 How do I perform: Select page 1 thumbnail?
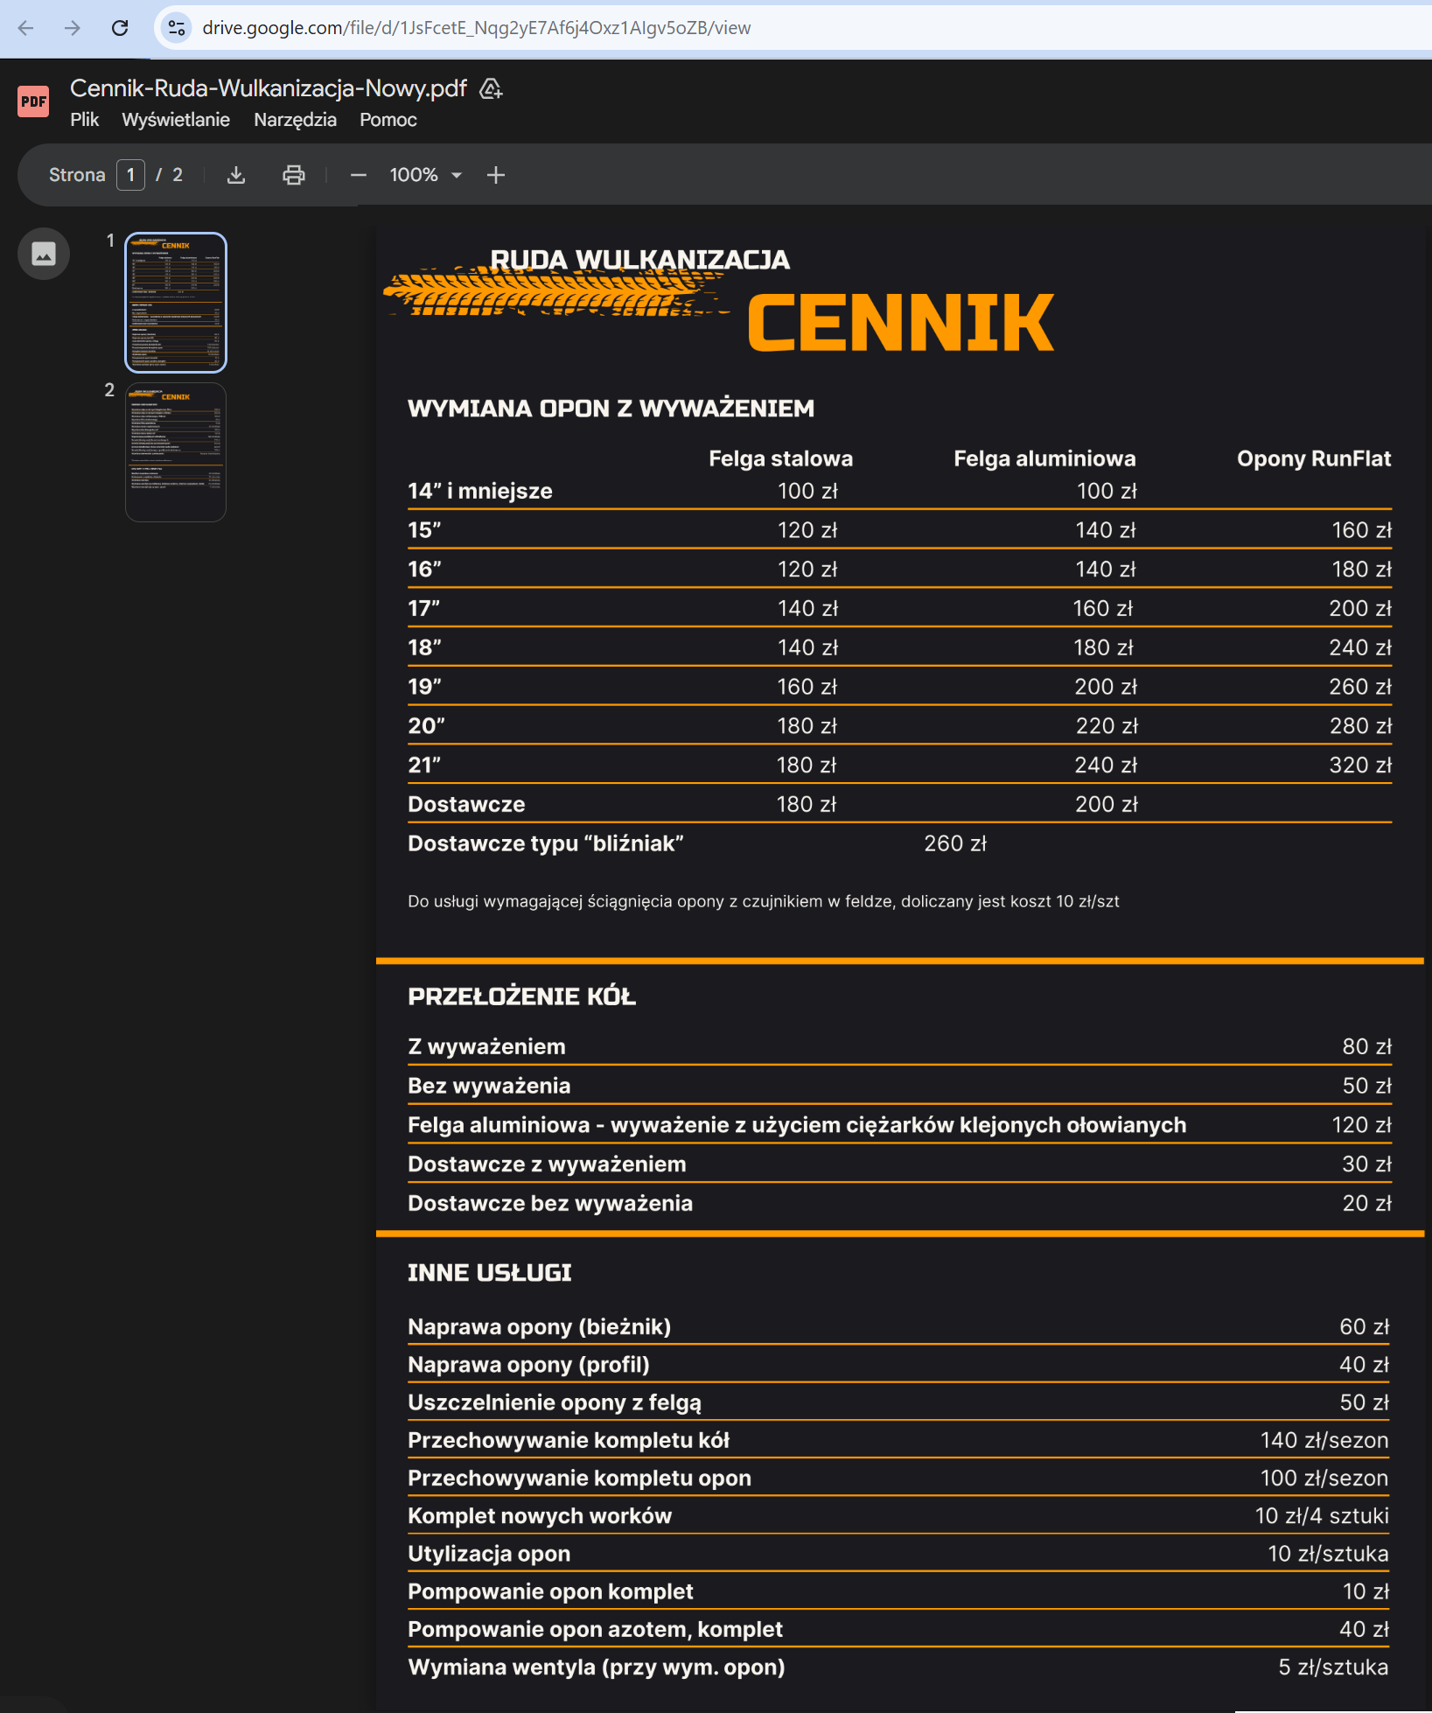coord(176,303)
